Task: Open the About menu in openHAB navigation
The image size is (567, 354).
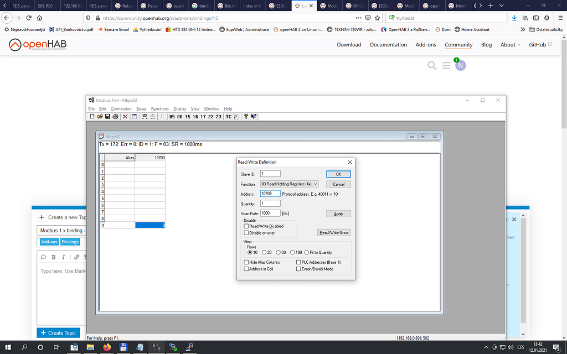Action: [x=508, y=45]
